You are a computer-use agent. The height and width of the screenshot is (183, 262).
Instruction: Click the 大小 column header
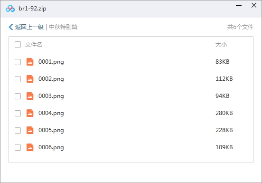pos(221,45)
